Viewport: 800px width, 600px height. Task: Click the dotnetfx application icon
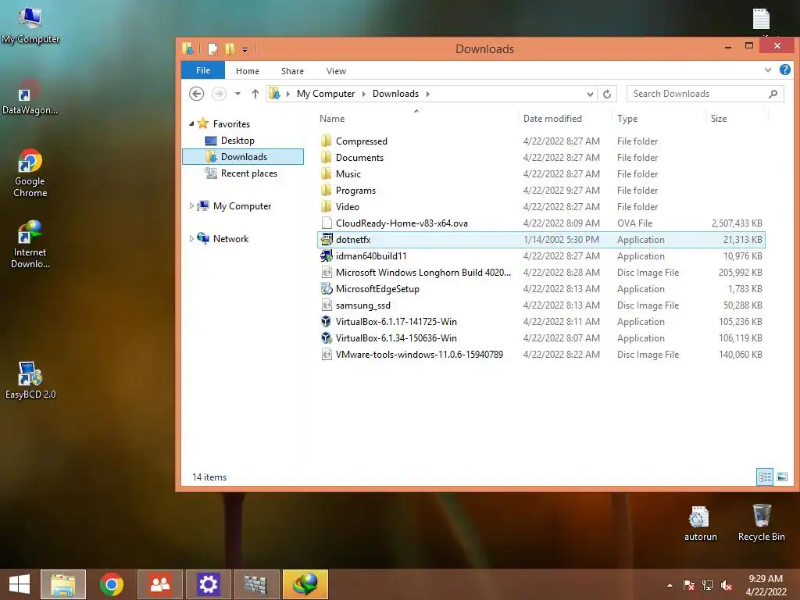pos(327,239)
